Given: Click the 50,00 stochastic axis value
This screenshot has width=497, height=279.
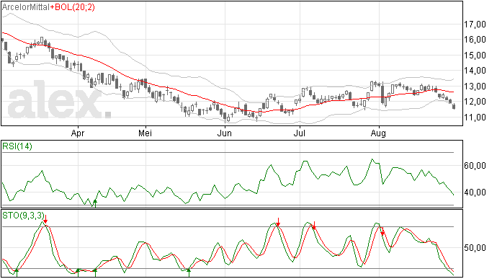Looking at the screenshot, I should tap(475, 247).
